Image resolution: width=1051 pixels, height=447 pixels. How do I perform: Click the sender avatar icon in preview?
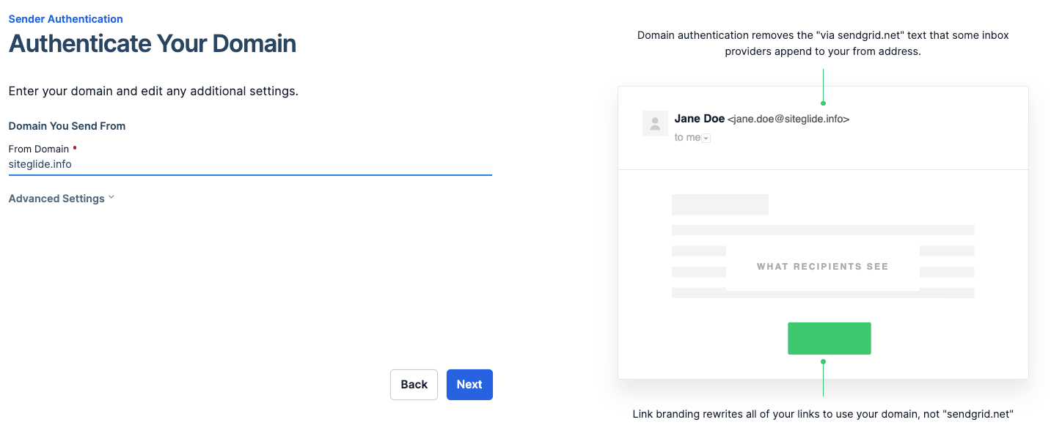point(655,123)
